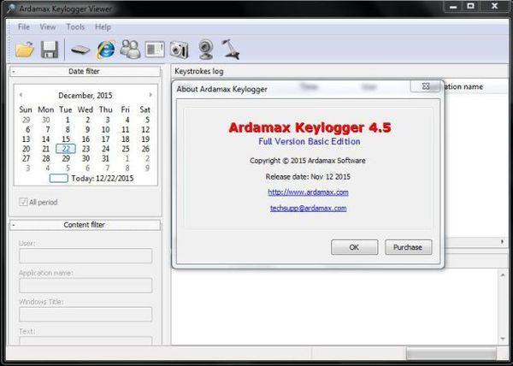513x366 pixels.
Task: Minimize the Ardamax Keylogger Viewer window
Action: tap(453, 7)
